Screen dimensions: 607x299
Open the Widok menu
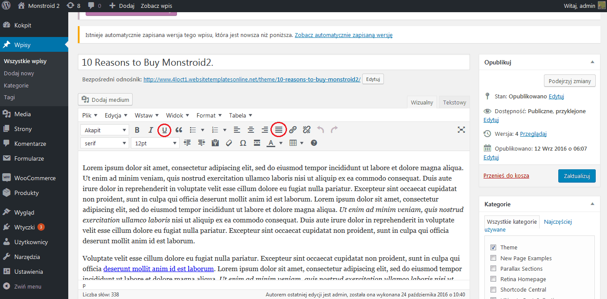point(177,115)
